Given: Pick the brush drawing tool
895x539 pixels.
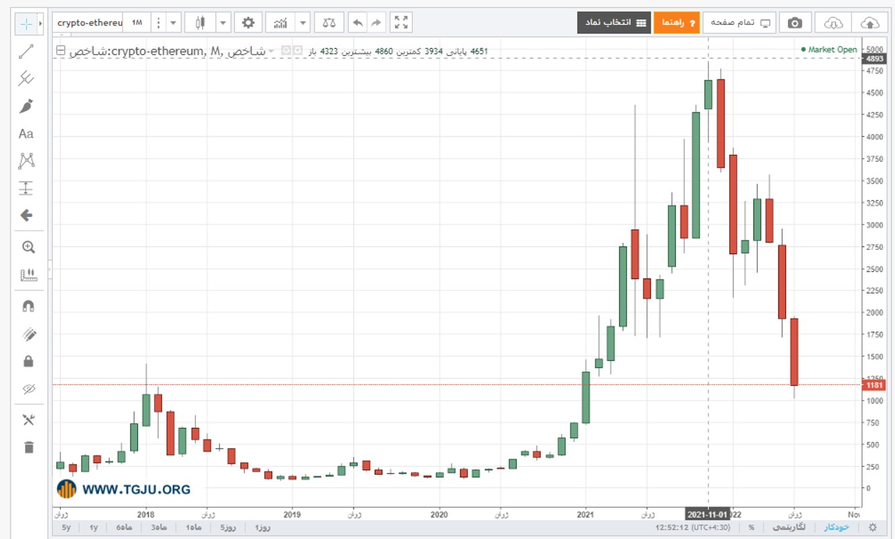Looking at the screenshot, I should pyautogui.click(x=26, y=106).
